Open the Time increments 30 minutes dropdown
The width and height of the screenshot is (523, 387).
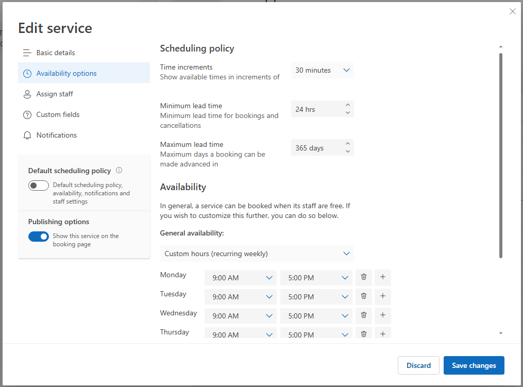pyautogui.click(x=323, y=70)
